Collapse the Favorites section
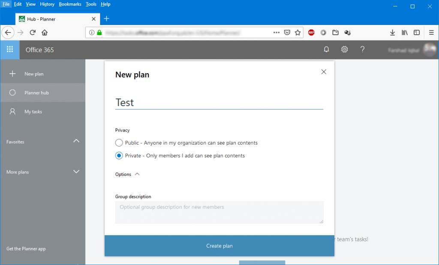The height and width of the screenshot is (265, 439). tap(76, 141)
